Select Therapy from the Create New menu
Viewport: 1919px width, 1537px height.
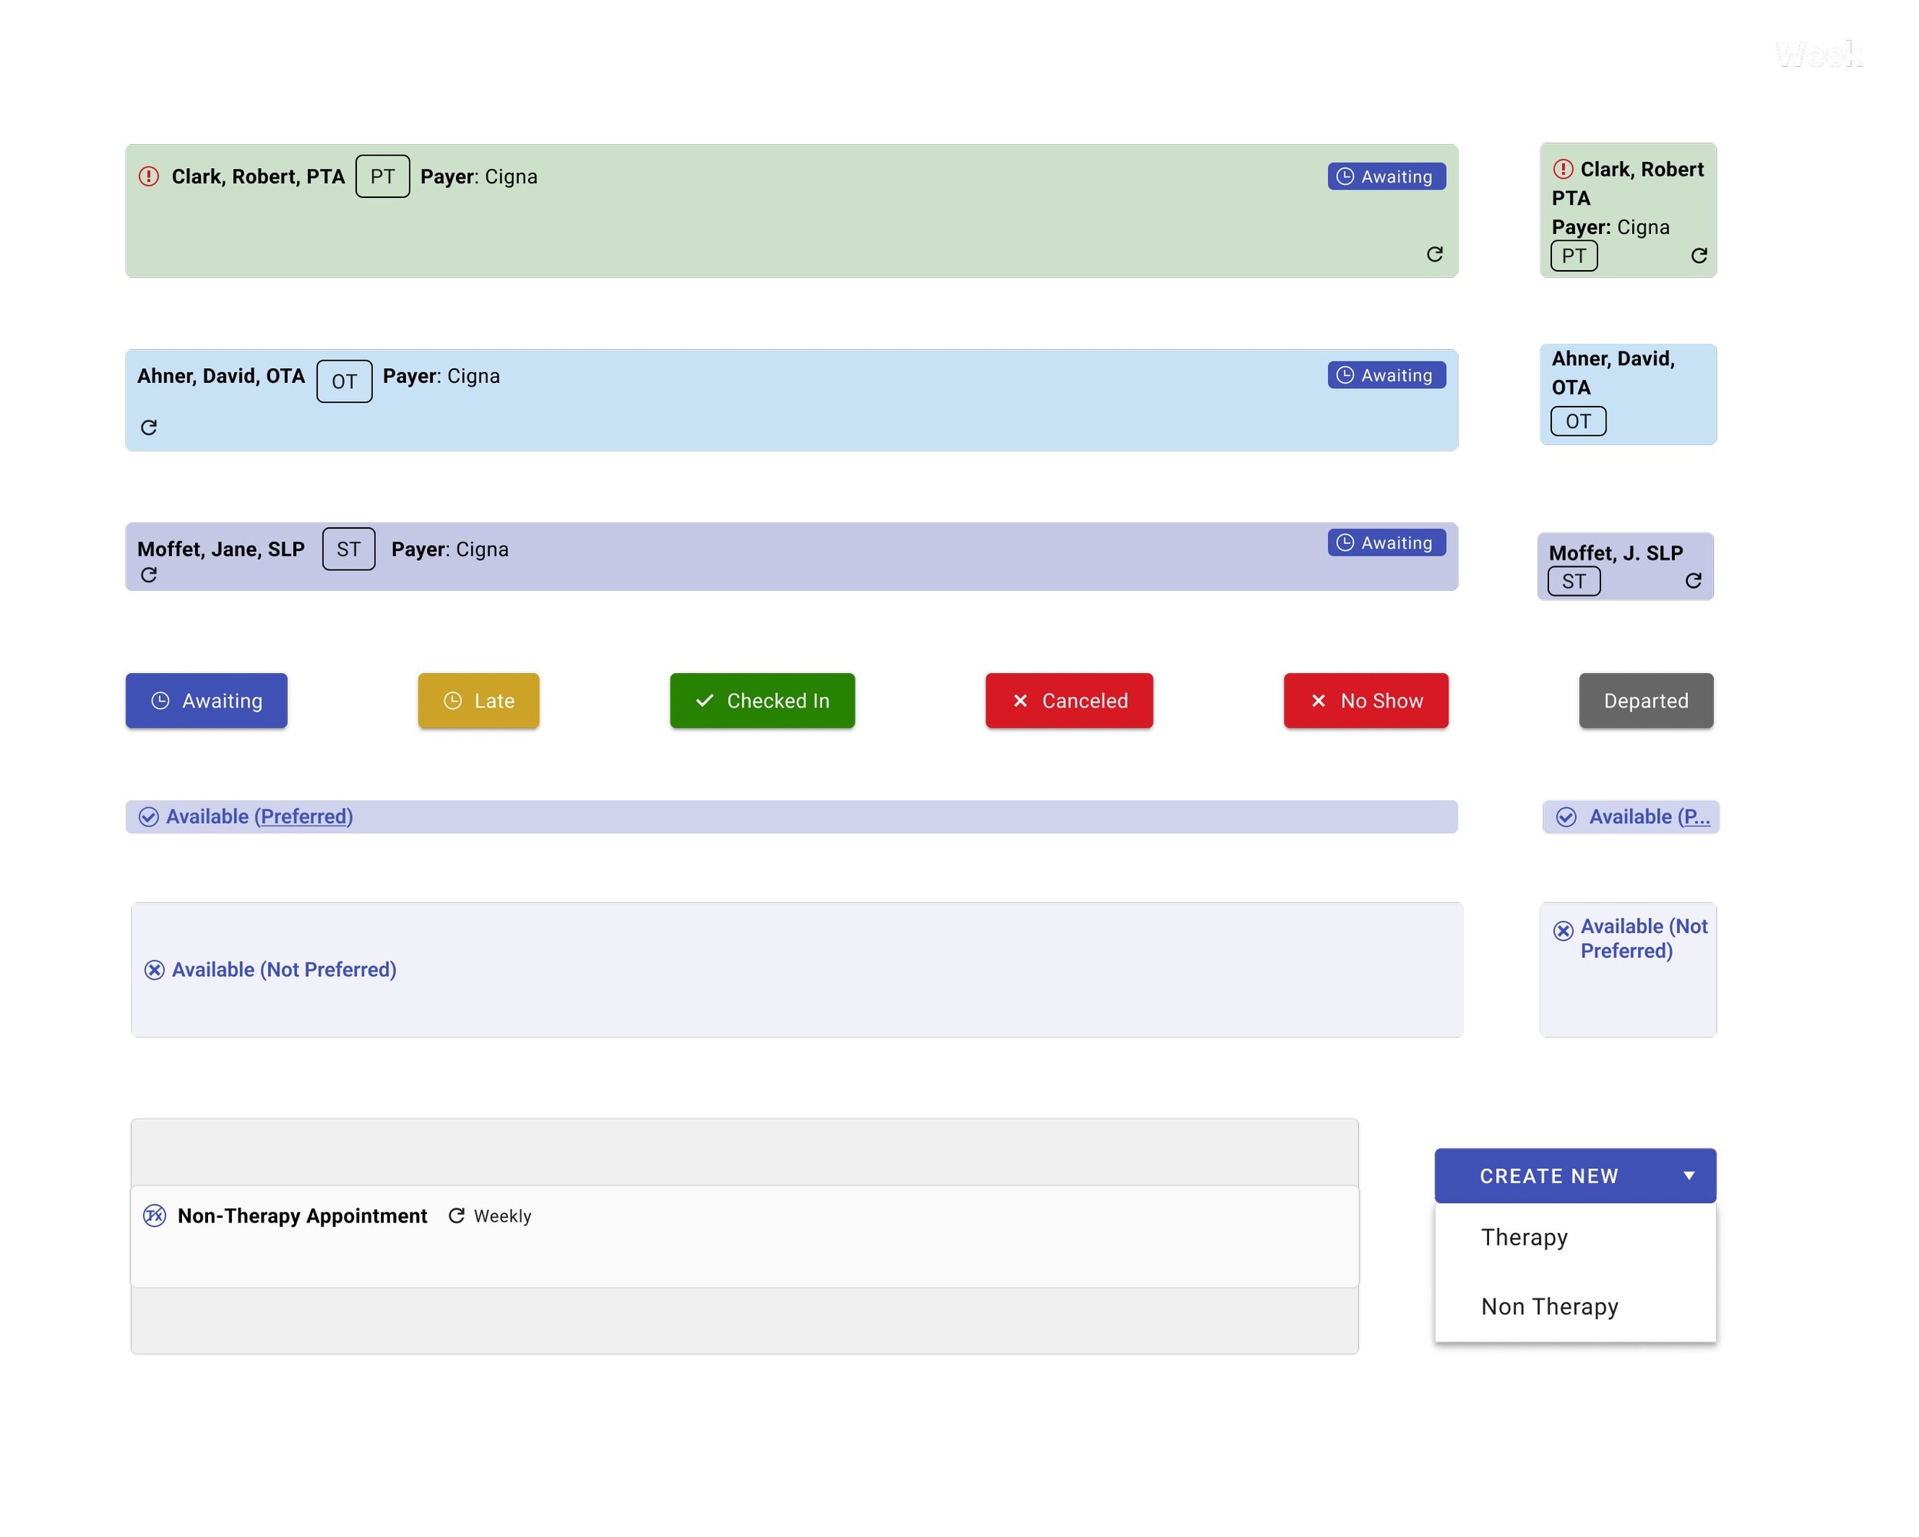(1524, 1237)
